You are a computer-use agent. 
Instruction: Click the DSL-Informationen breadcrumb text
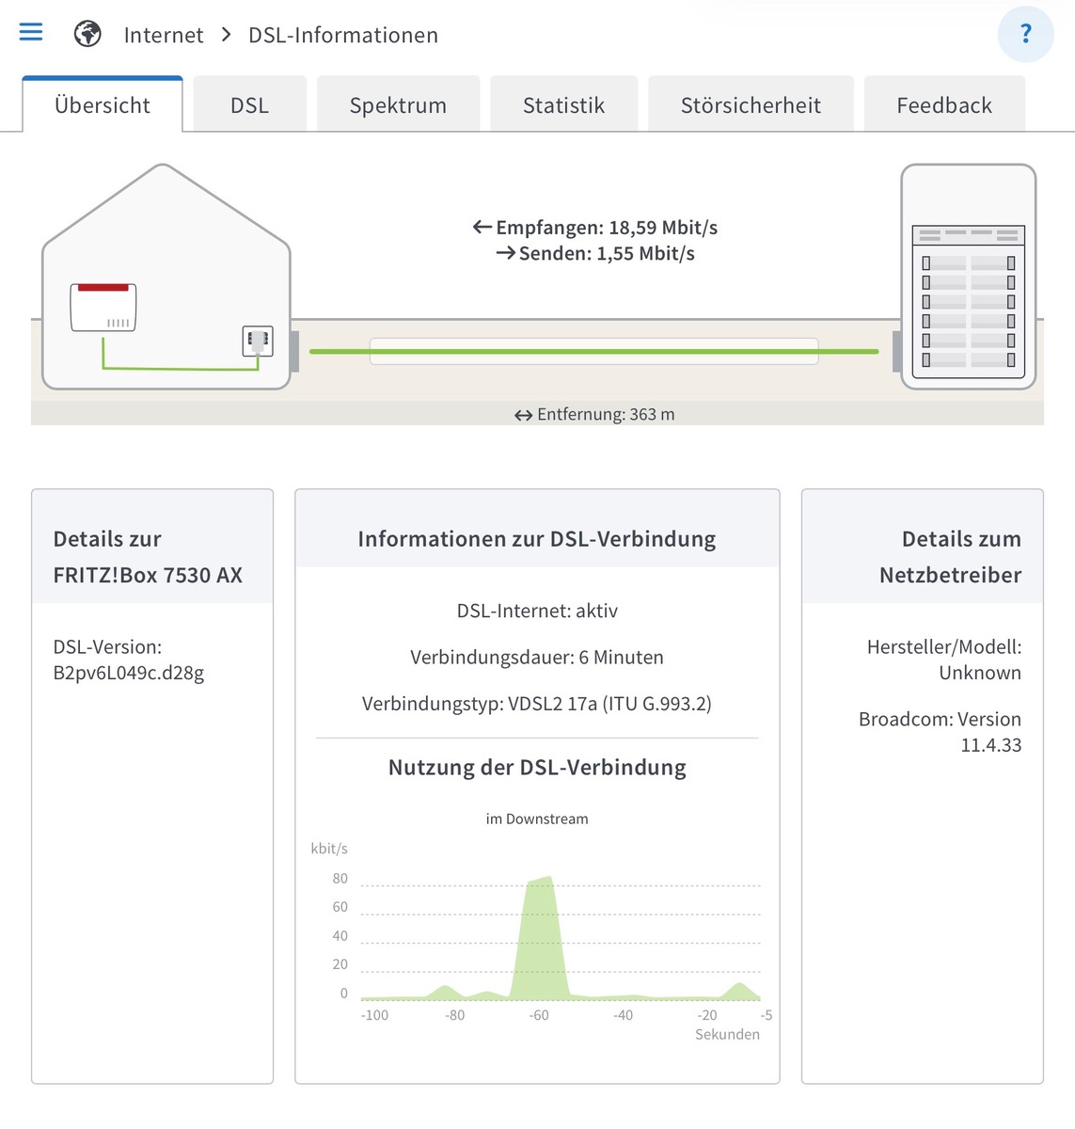pos(343,36)
